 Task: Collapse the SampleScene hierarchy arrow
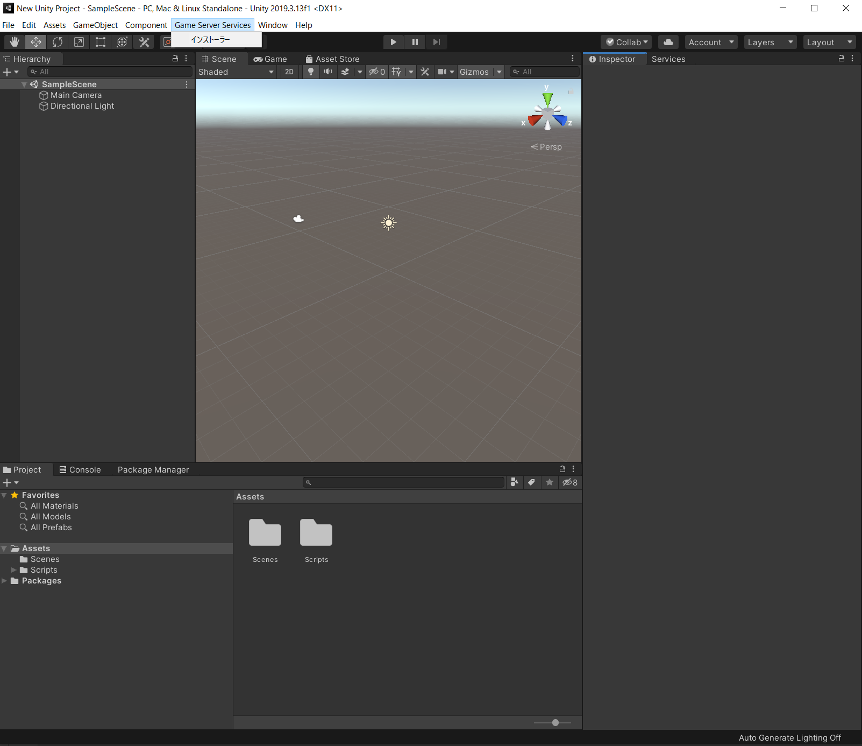24,85
